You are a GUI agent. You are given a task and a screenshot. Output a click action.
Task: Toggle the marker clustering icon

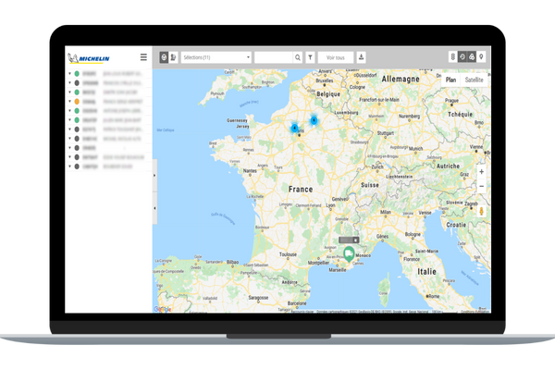pos(472,56)
